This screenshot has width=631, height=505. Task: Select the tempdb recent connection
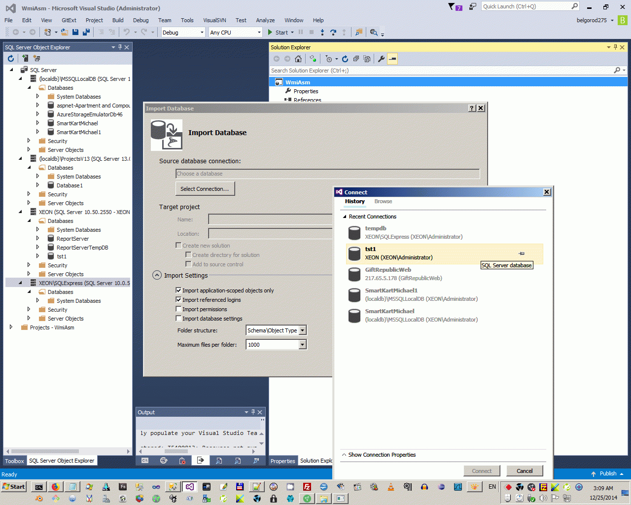445,233
